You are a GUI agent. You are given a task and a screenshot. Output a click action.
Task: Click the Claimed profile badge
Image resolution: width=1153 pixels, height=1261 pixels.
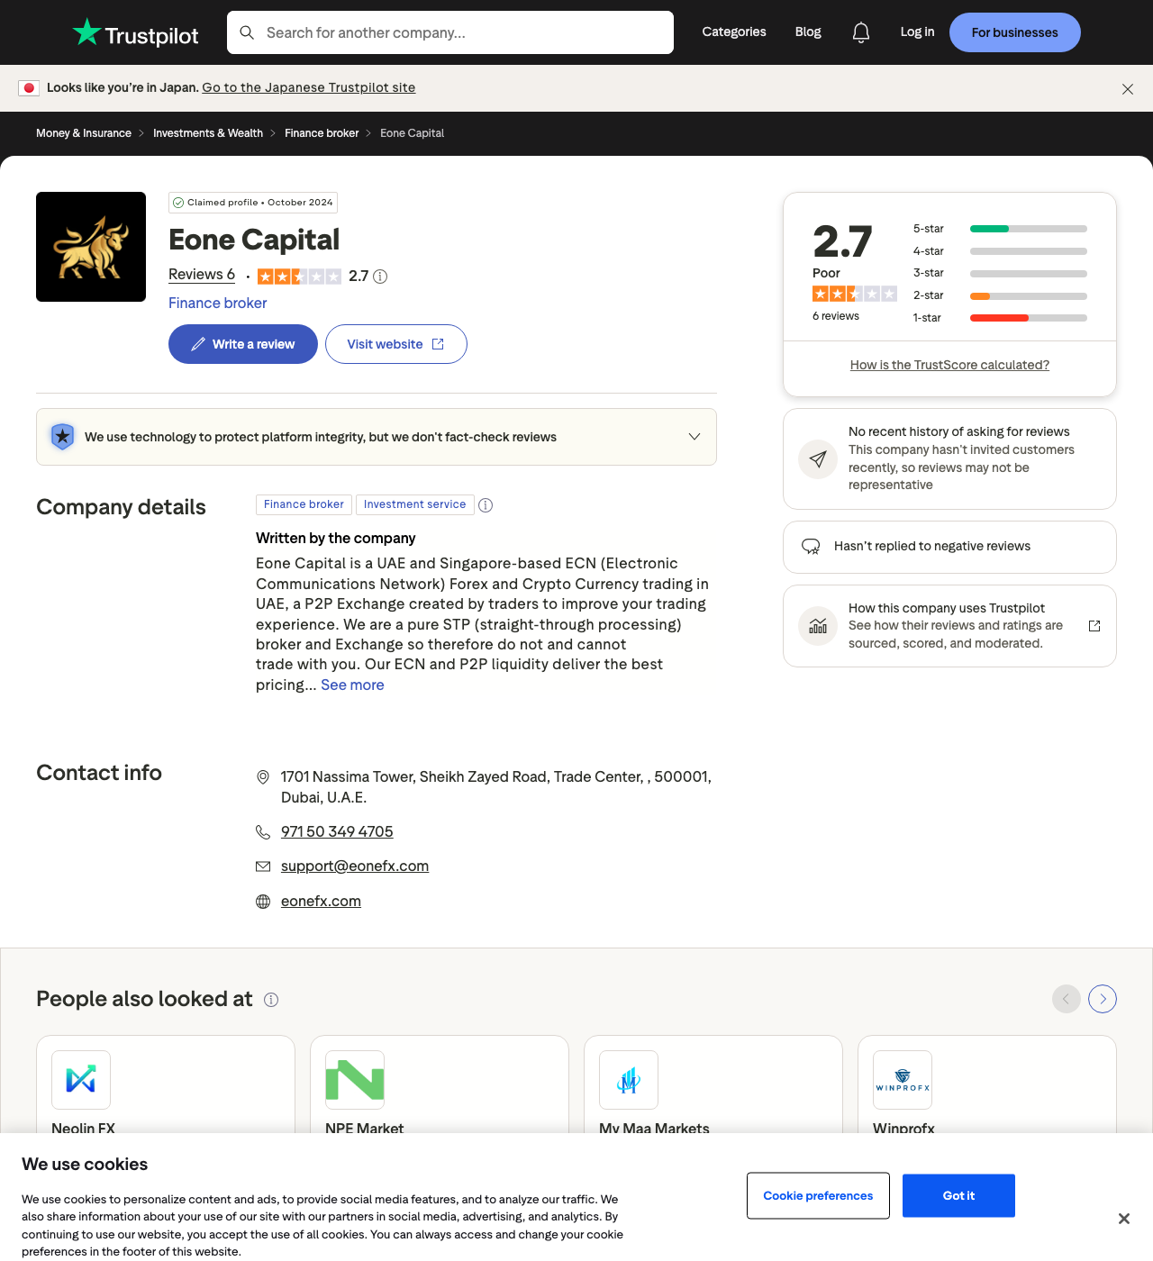click(x=253, y=203)
